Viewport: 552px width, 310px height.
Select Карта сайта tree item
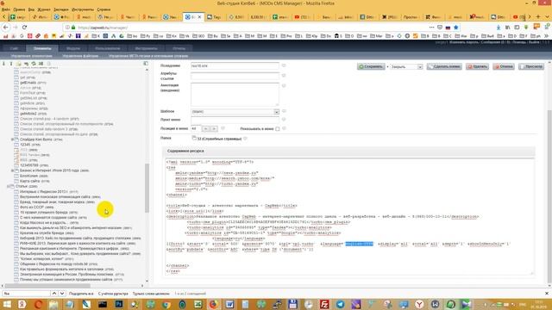(x=29, y=181)
